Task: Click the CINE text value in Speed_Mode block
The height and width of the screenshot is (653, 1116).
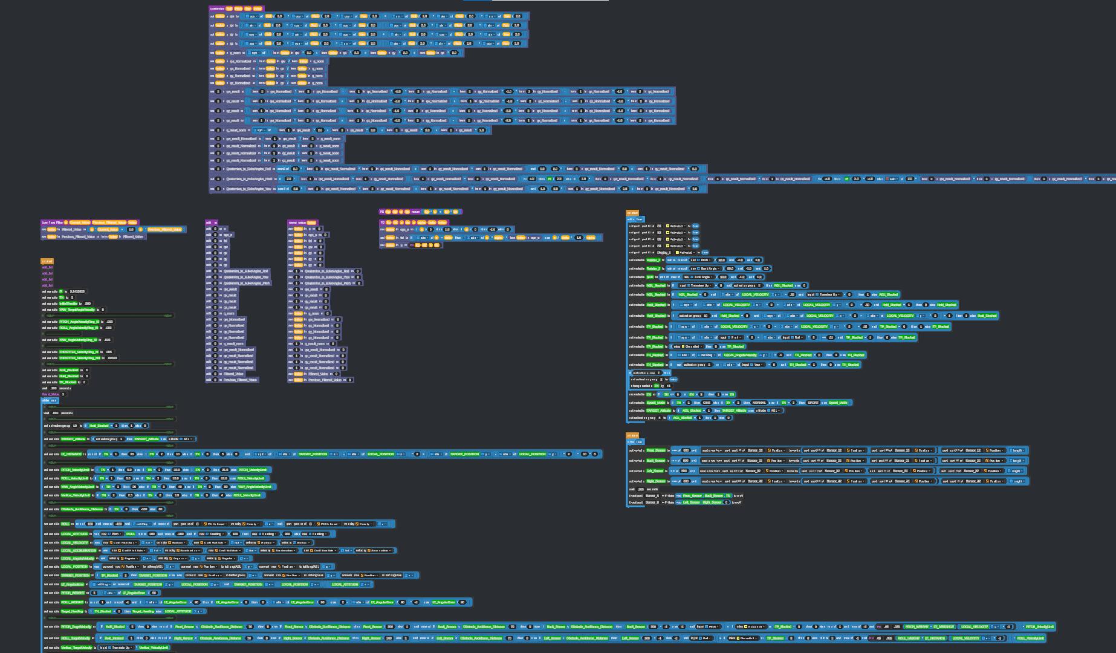Action: pyautogui.click(x=706, y=403)
